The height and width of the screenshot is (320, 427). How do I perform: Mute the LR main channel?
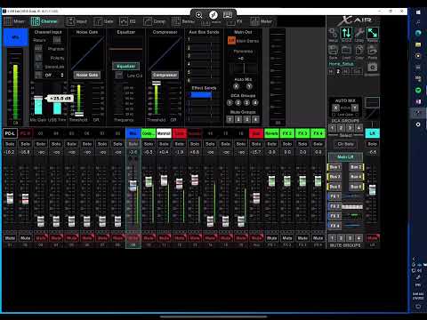pos(373,237)
